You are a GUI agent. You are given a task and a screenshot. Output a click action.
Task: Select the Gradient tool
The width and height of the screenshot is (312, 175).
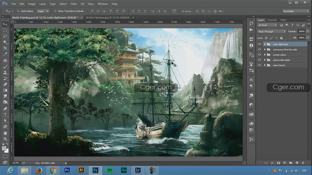point(5,90)
